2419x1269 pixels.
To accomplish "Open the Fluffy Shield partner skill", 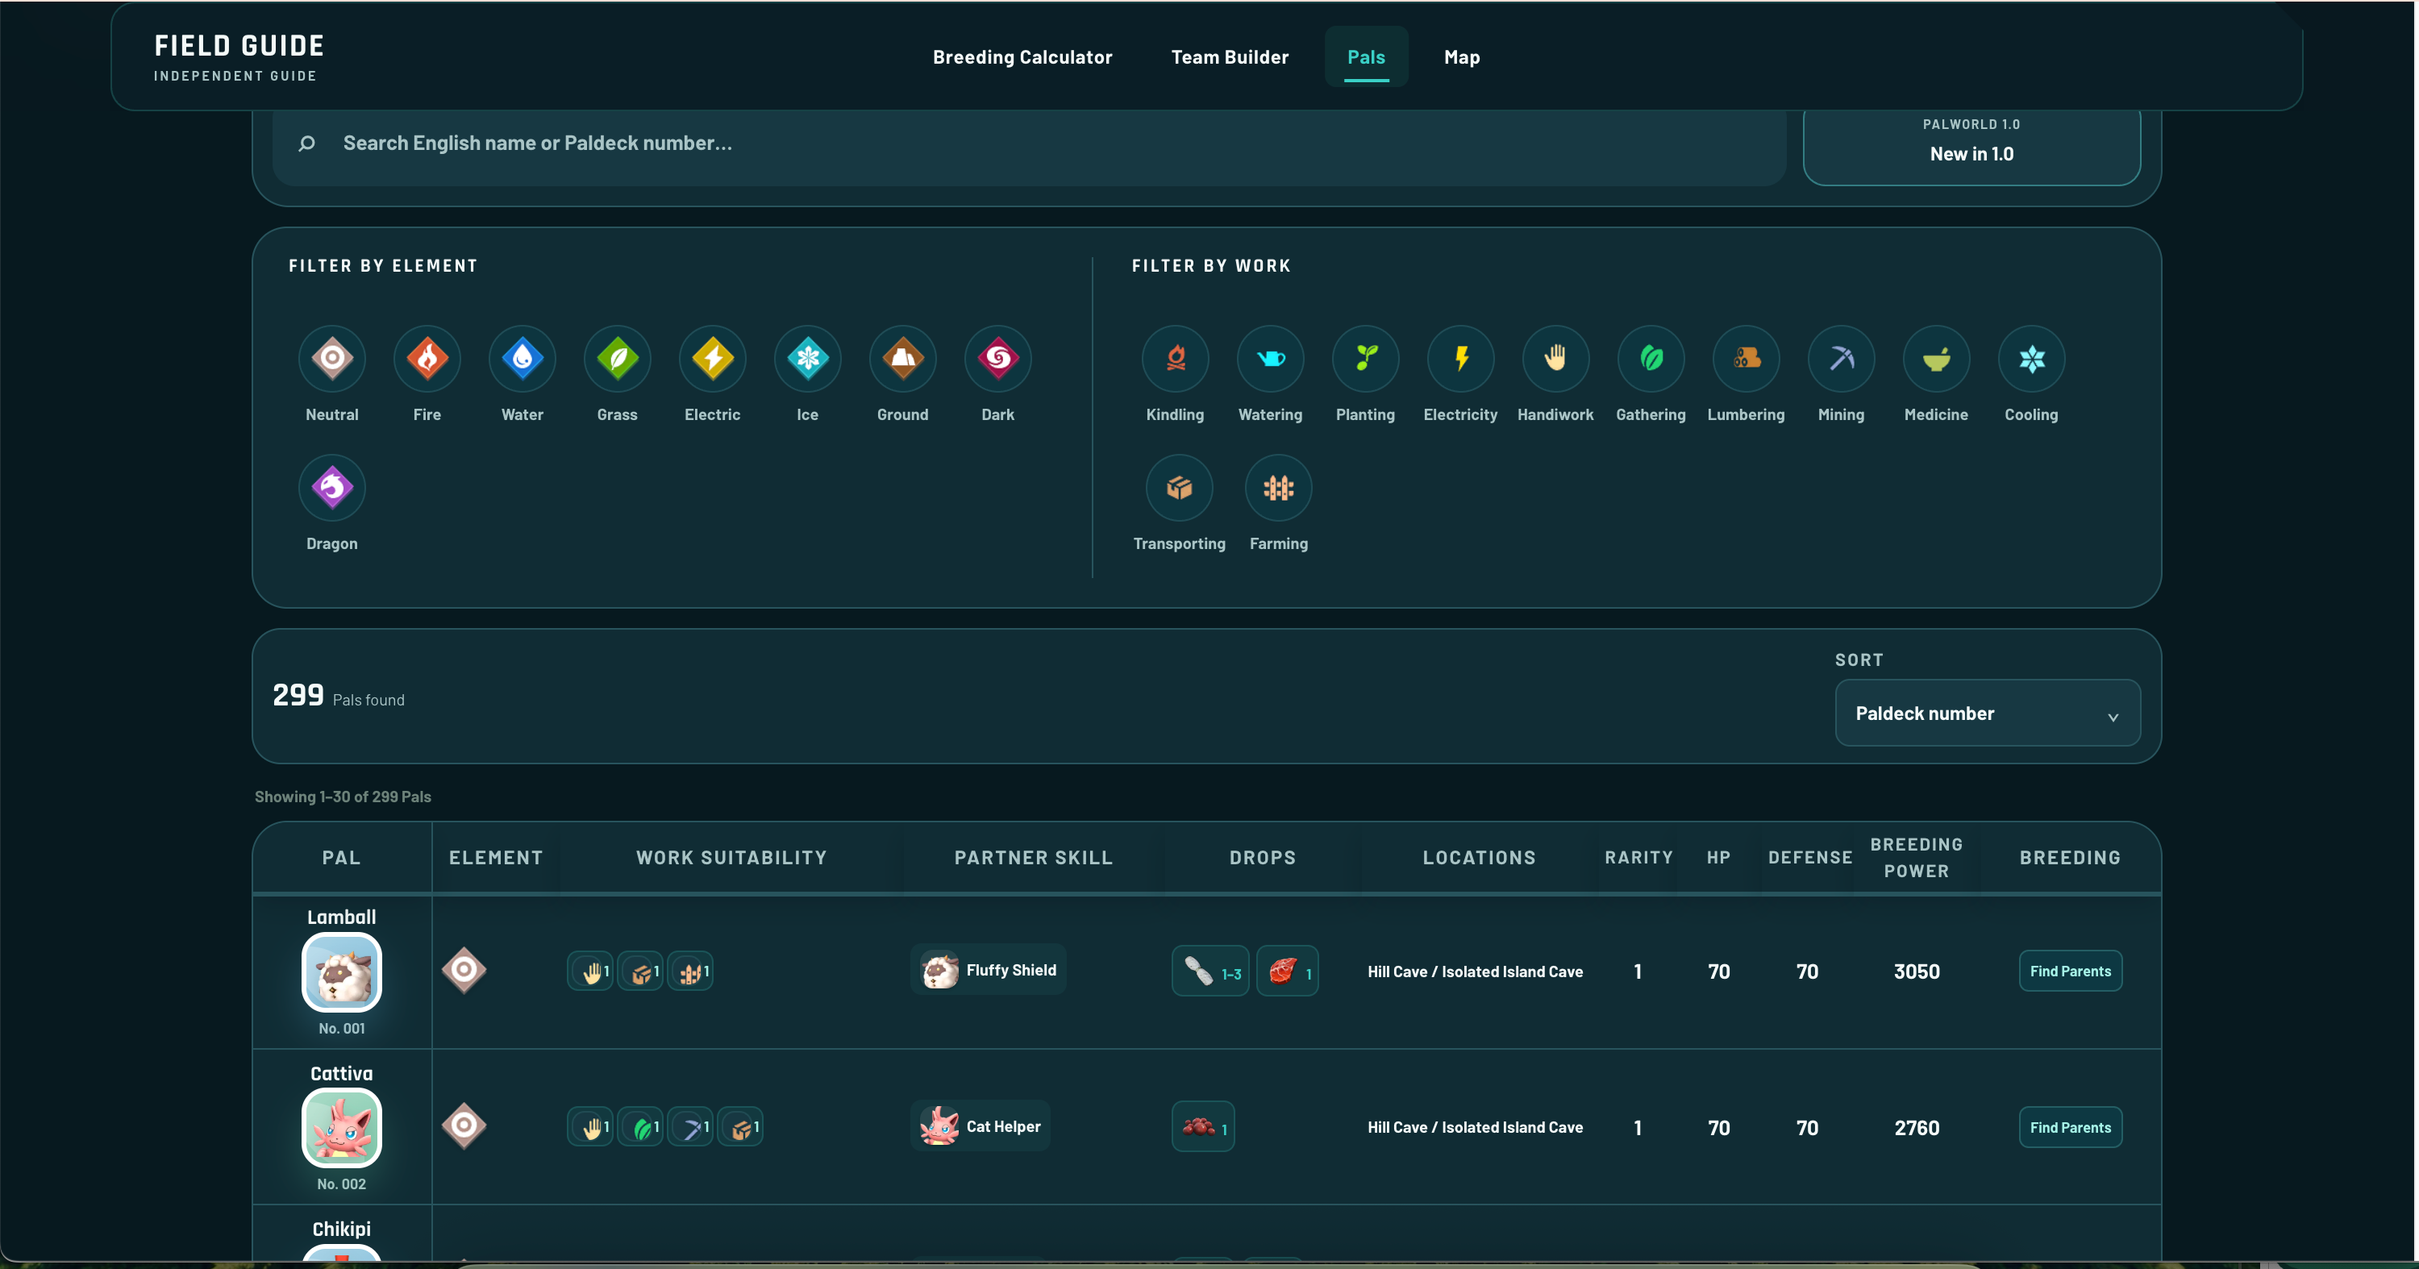I will point(988,970).
